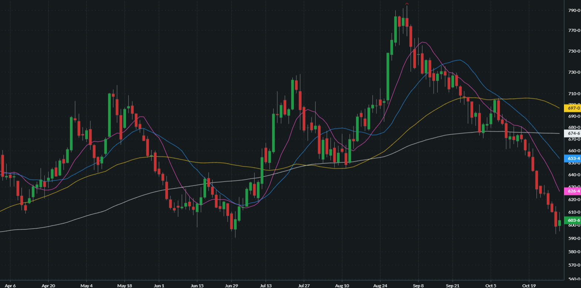581x288 pixels.
Task: Select the Apr 20 date label
Action: 48,285
